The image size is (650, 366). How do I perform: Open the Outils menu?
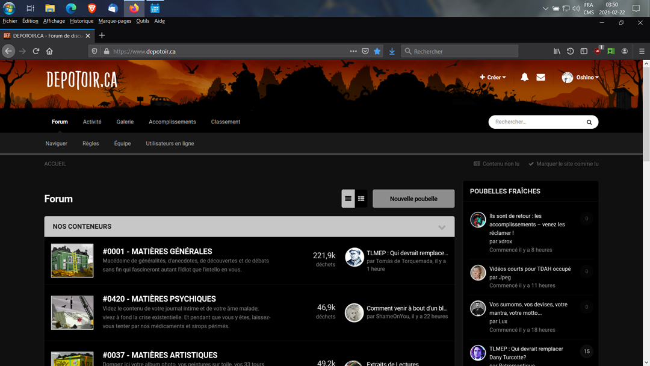tap(143, 20)
